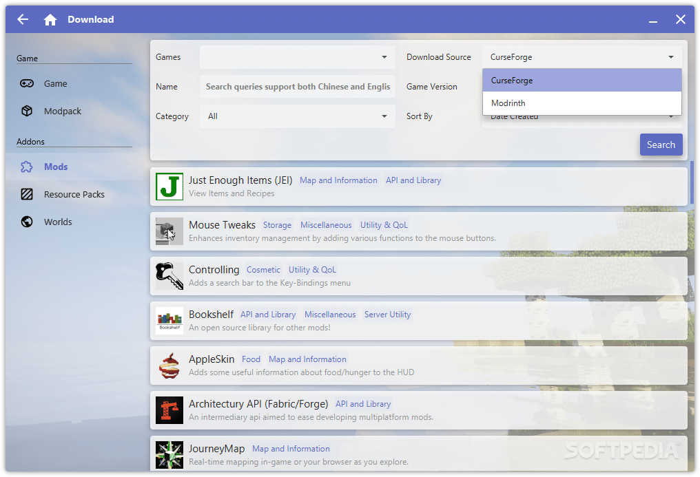The width and height of the screenshot is (700, 477).
Task: Click Controlling's Cosmetic tag
Action: [263, 270]
